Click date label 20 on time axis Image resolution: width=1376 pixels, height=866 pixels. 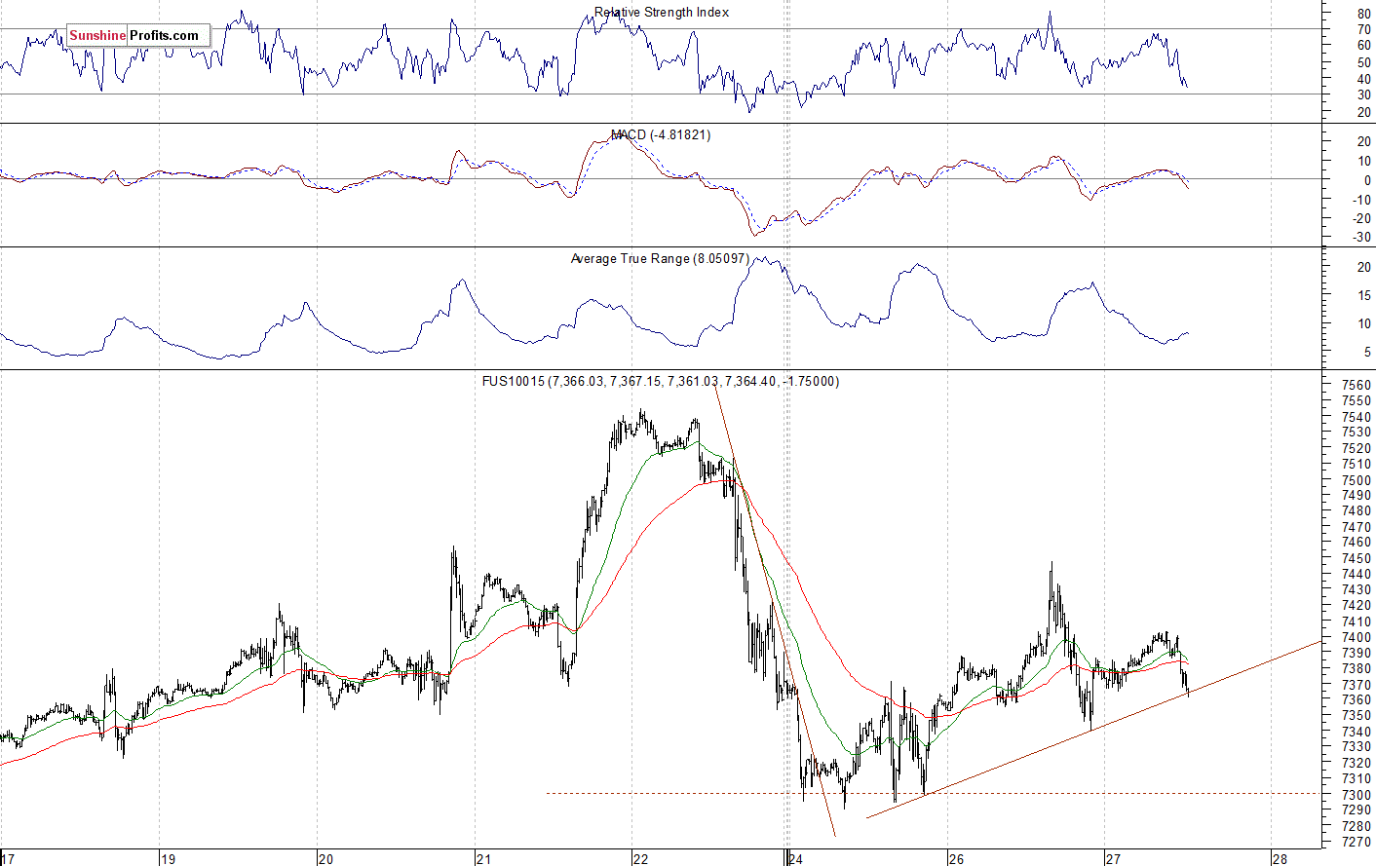point(325,859)
